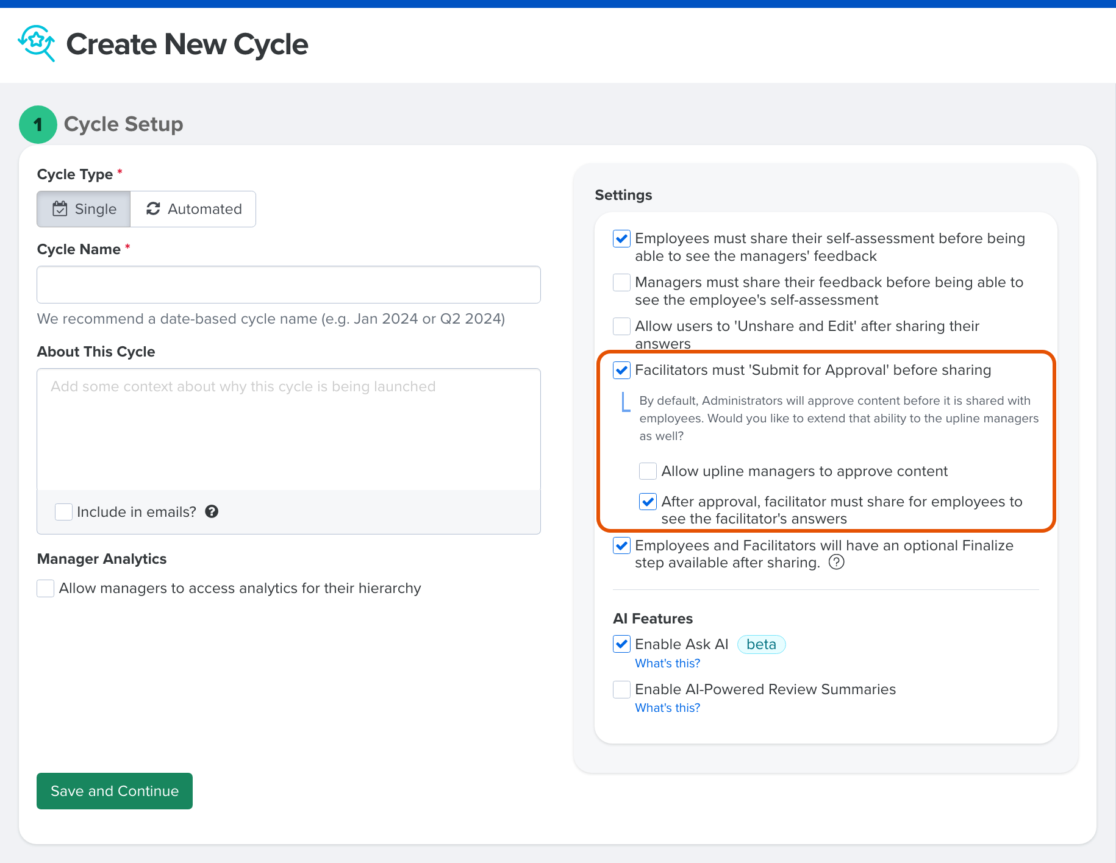
Task: Disable Facilitators must Submit for Approval
Action: 621,370
